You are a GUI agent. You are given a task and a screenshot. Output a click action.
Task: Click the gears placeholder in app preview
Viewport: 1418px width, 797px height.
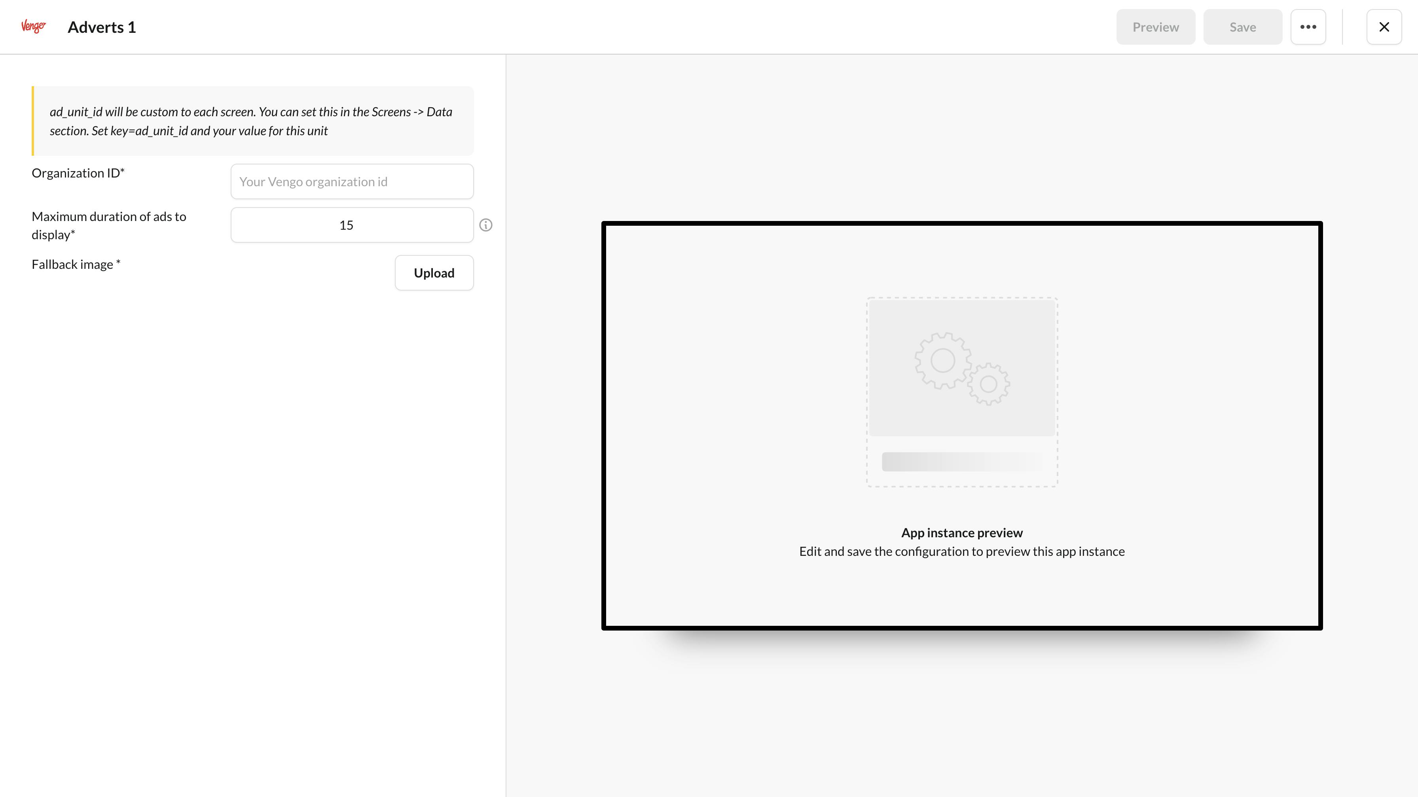pos(962,368)
